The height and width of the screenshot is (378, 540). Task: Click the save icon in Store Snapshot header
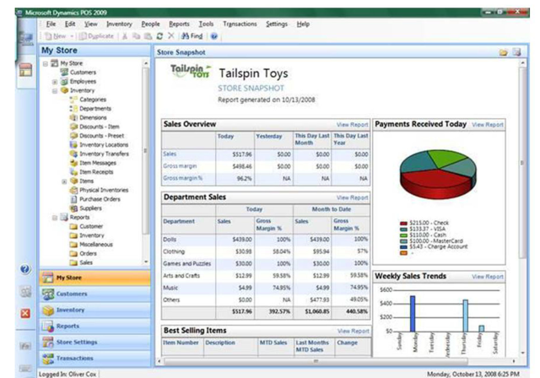point(516,52)
